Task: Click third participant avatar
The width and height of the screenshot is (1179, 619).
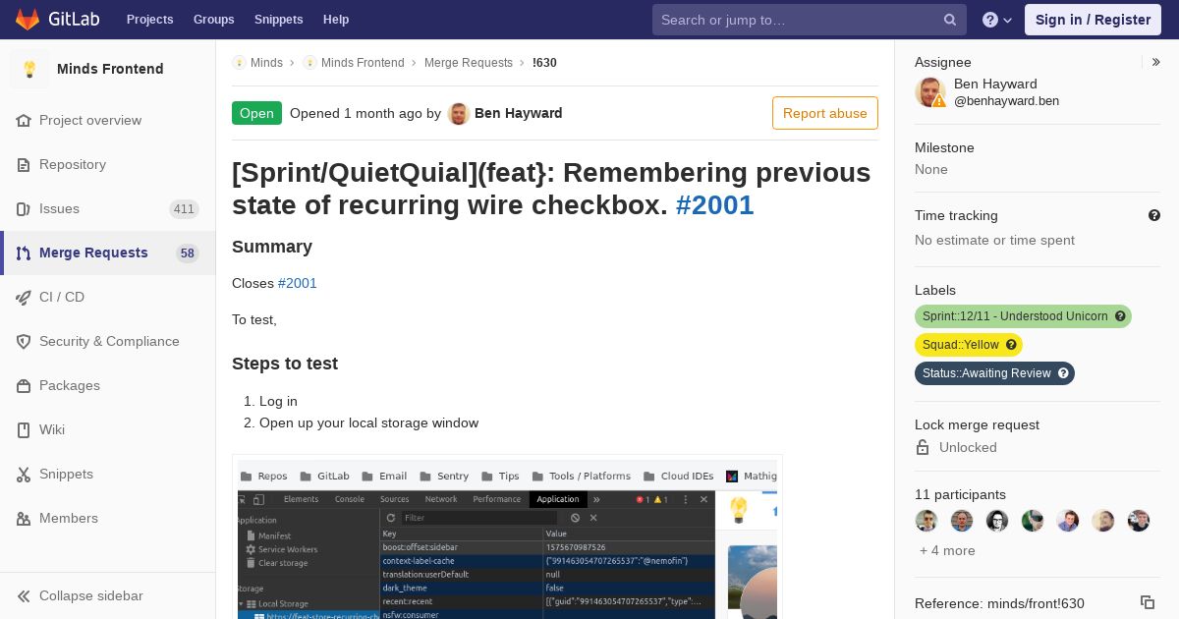Action: 997,521
